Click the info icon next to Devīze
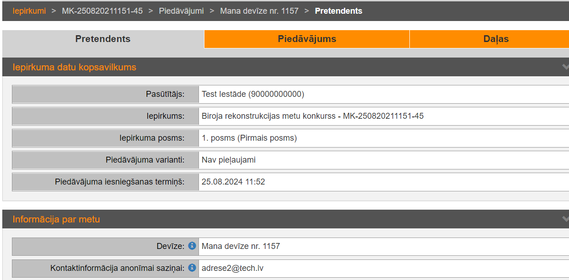Screen dimensions: 569x280 pos(192,246)
